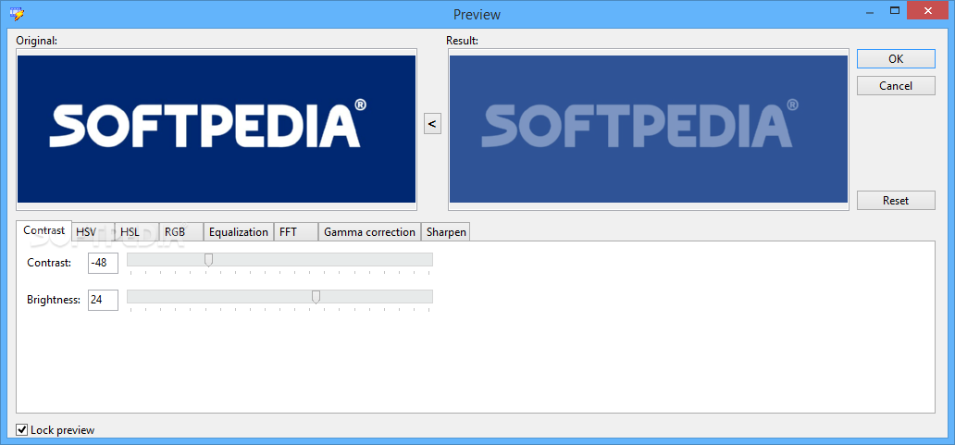Click the left arrow copy button
The image size is (955, 445).
[432, 124]
